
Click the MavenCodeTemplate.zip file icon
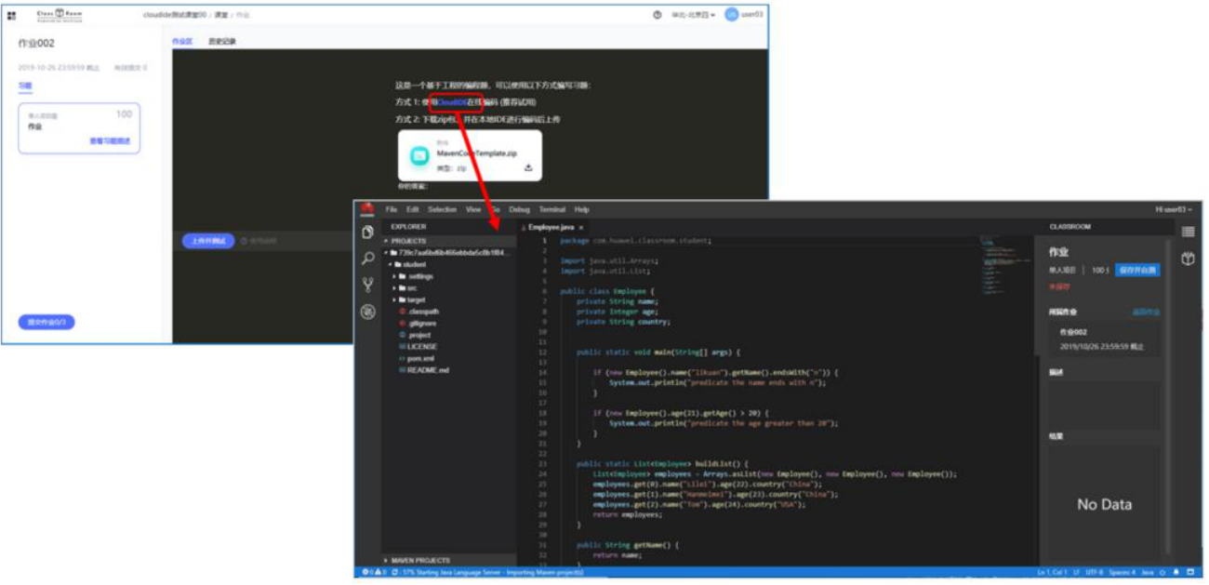419,155
